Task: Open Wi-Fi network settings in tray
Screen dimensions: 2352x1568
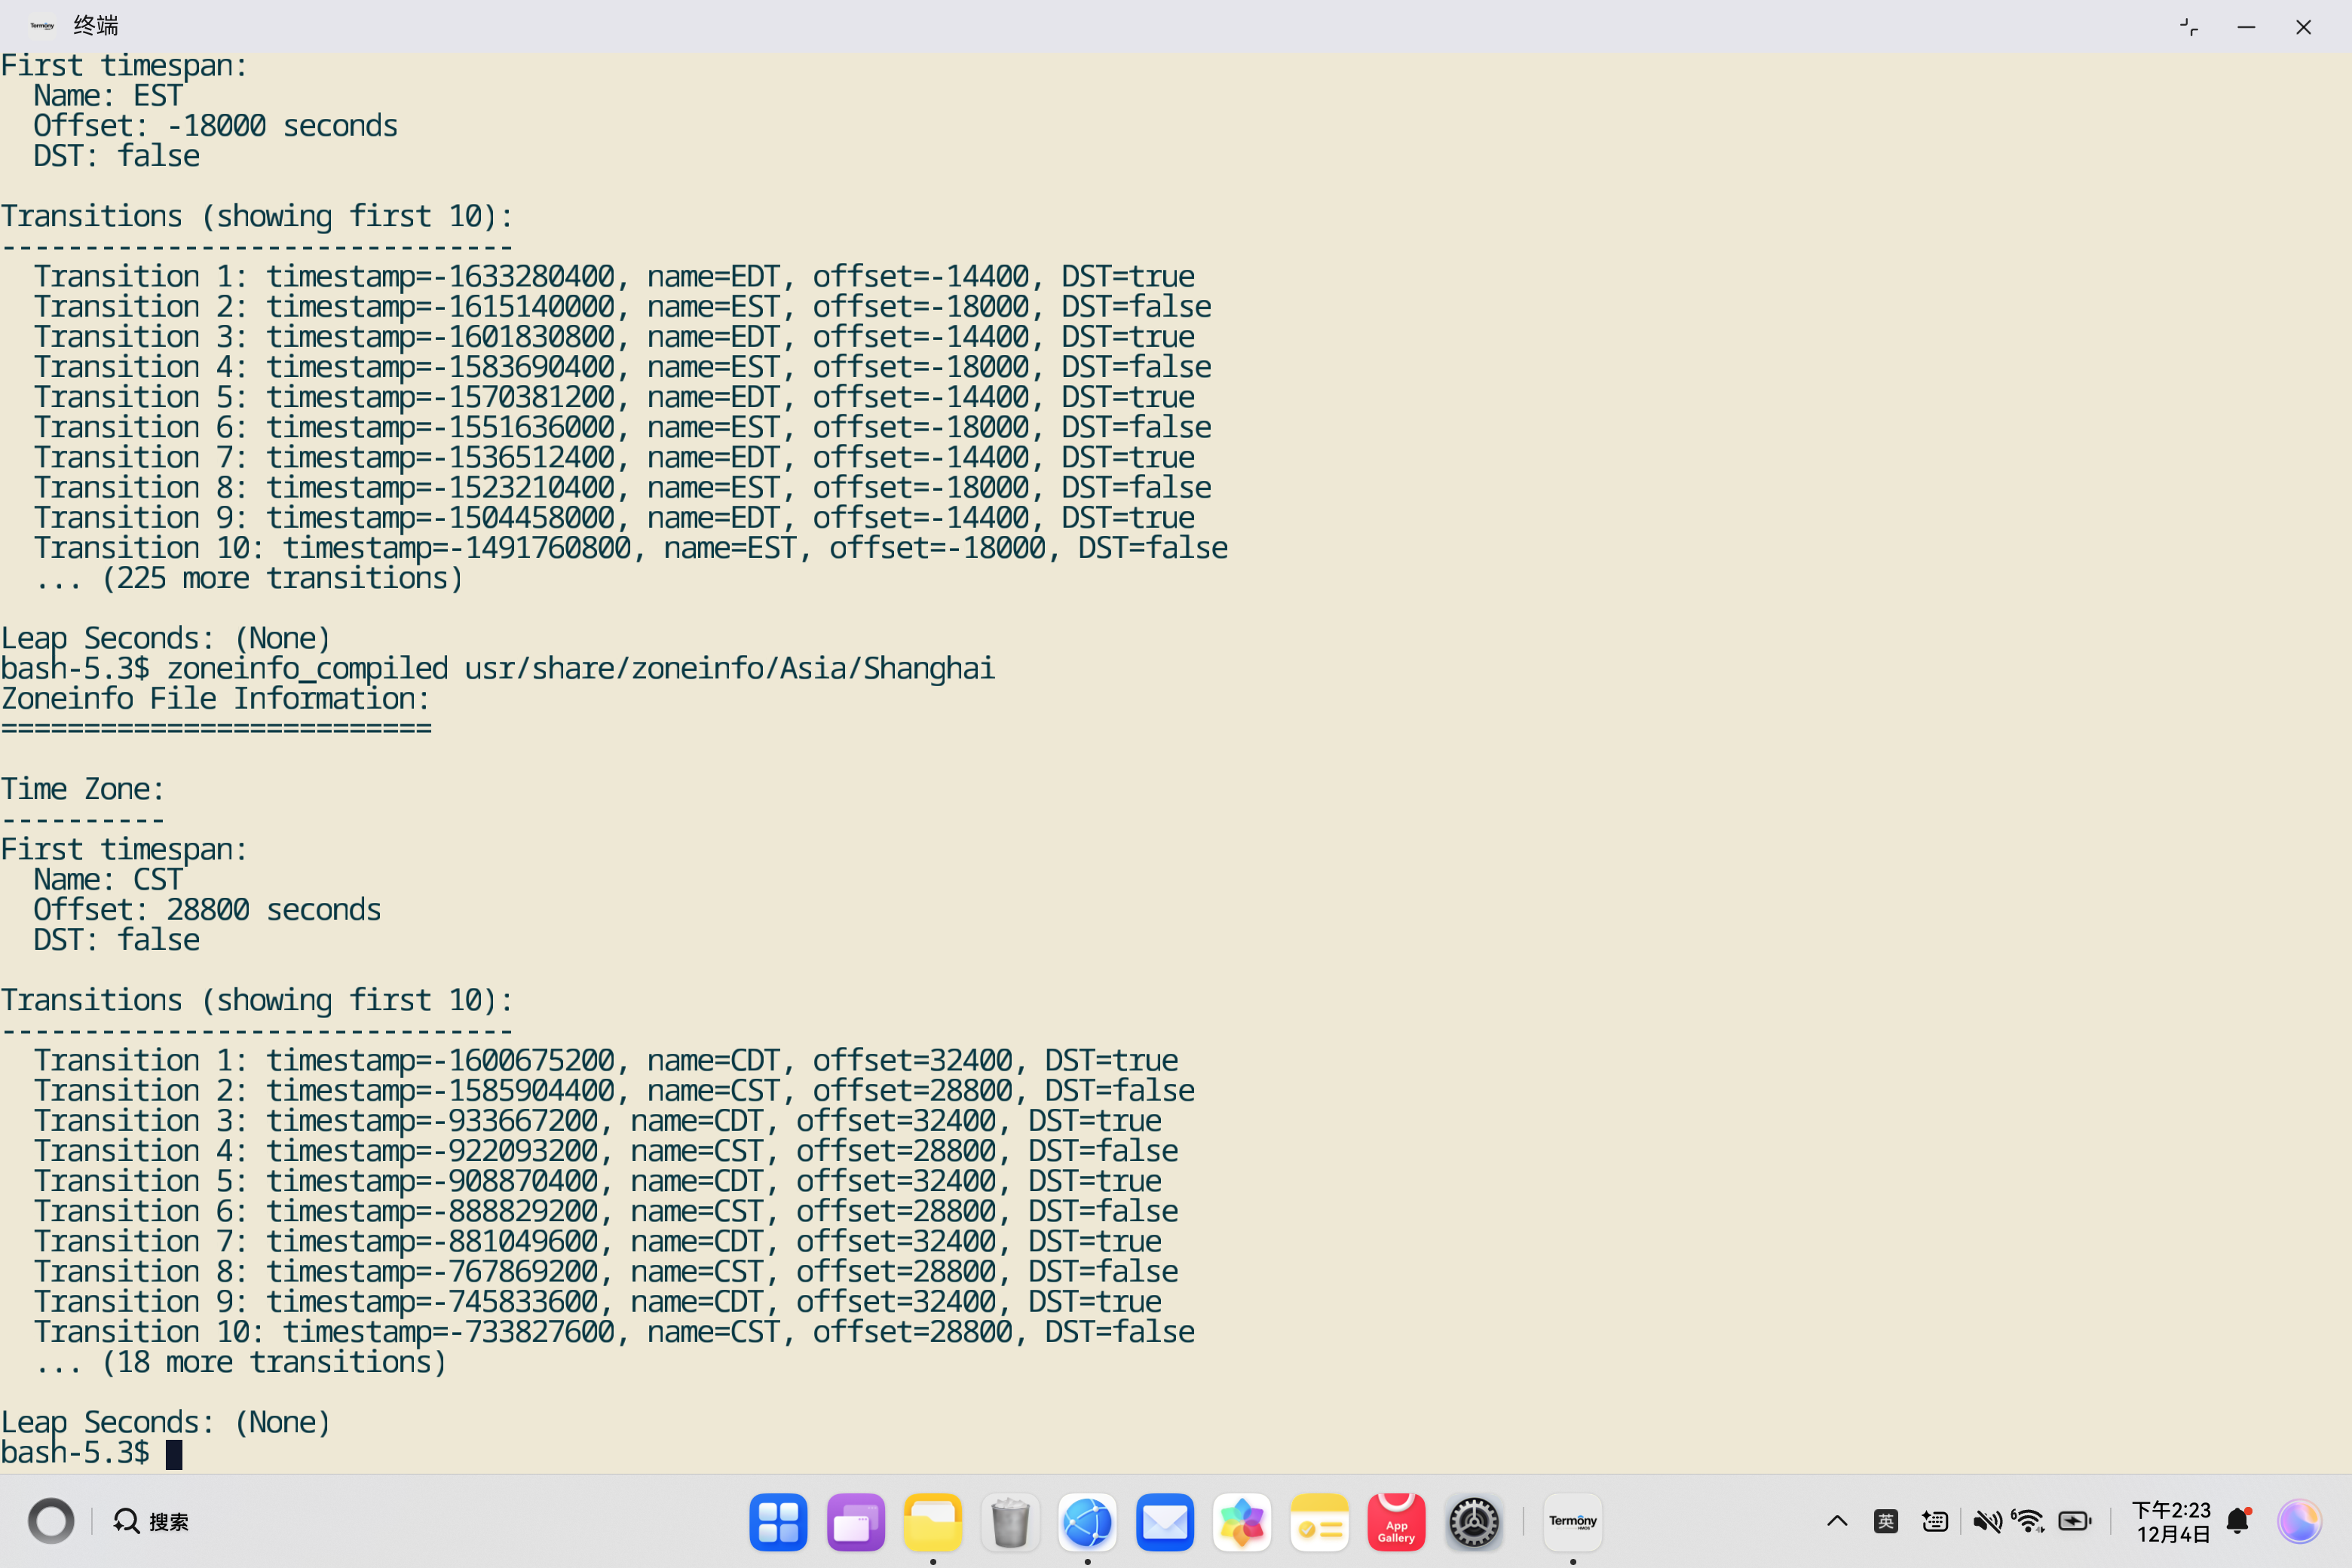Action: click(x=2029, y=1521)
